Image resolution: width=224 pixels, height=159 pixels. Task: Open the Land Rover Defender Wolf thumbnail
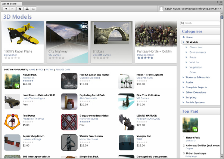pyautogui.click(x=12, y=102)
